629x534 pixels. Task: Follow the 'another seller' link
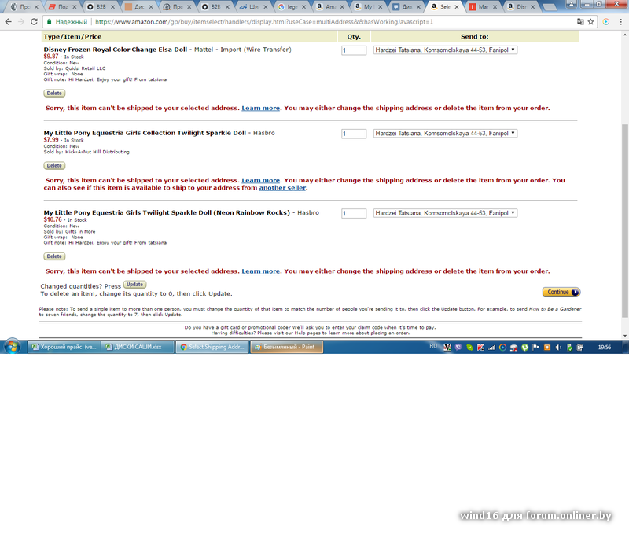pyautogui.click(x=282, y=188)
